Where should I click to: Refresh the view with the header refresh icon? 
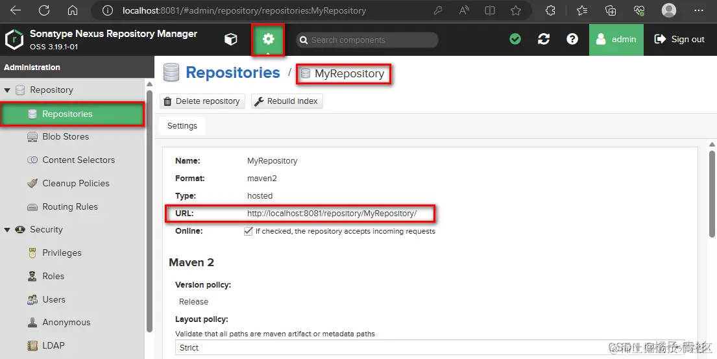pos(544,40)
